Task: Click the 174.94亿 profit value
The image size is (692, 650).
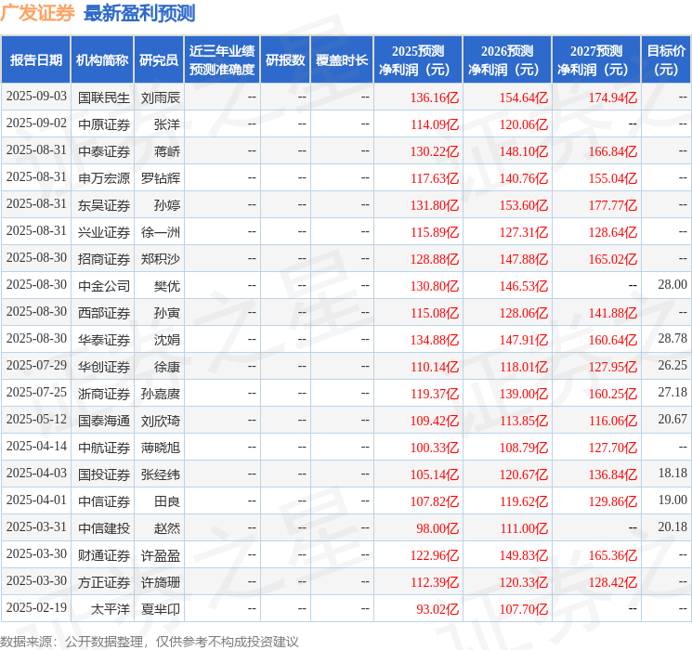Action: point(613,97)
